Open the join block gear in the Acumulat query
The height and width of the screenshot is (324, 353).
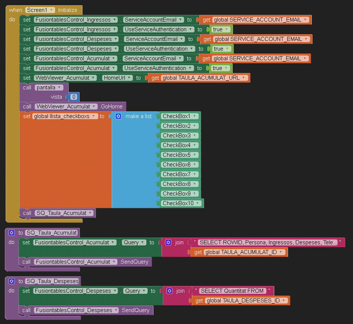click(168, 242)
